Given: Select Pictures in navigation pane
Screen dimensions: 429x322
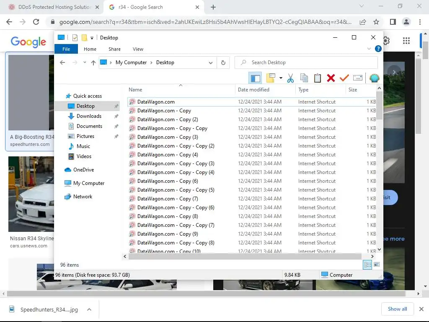Looking at the screenshot, I should 85,136.
